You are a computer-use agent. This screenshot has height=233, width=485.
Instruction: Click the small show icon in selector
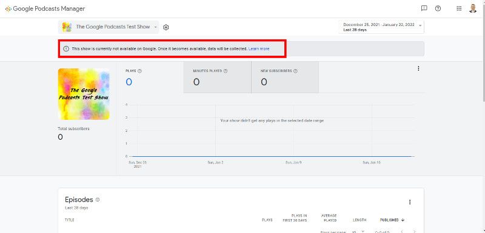pos(67,27)
